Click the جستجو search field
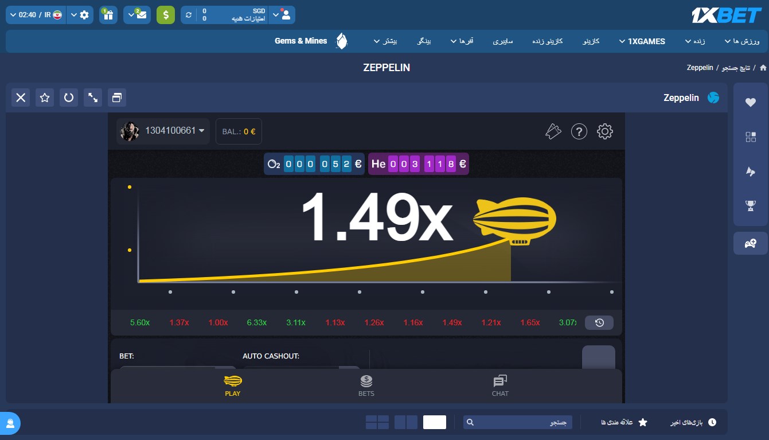Screen dimensions: 769x440 [x=518, y=422]
